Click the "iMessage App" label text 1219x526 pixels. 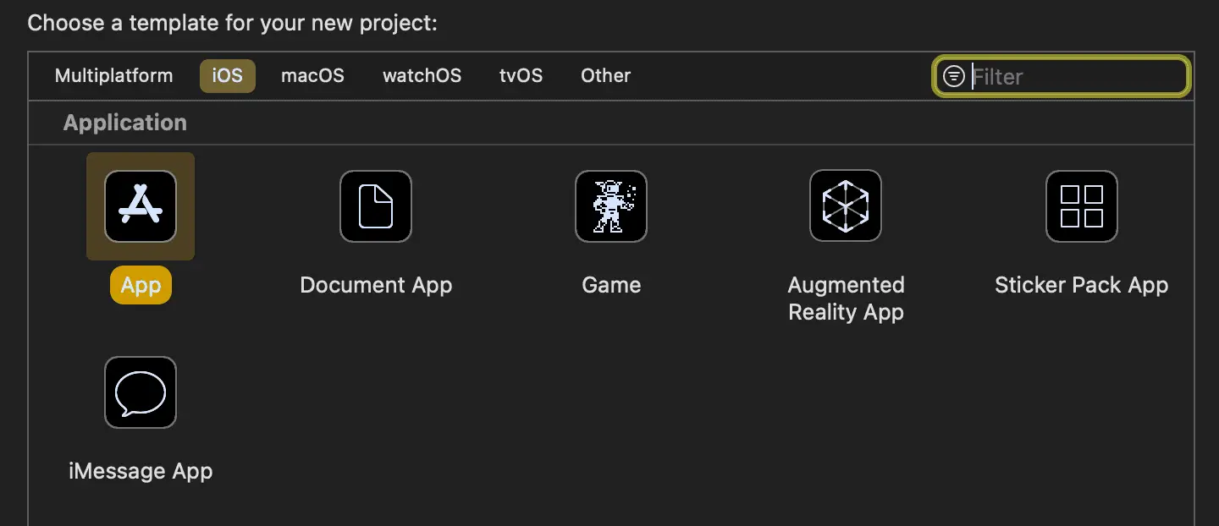tap(141, 471)
